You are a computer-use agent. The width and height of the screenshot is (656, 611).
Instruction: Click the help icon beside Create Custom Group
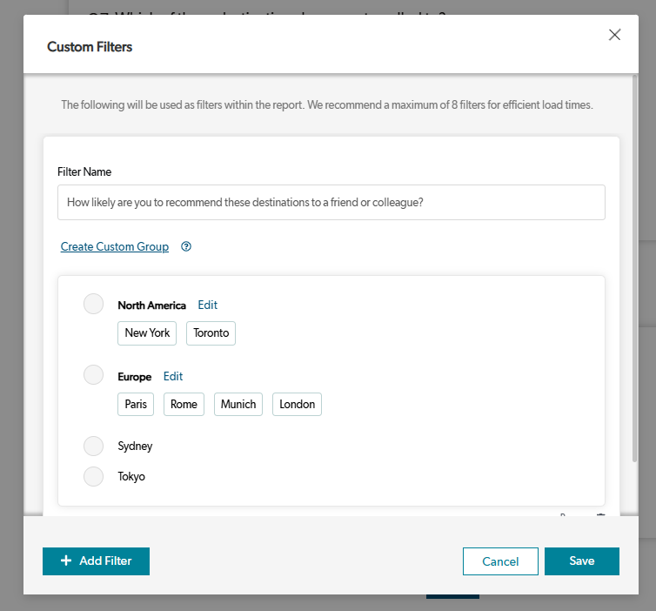[186, 246]
